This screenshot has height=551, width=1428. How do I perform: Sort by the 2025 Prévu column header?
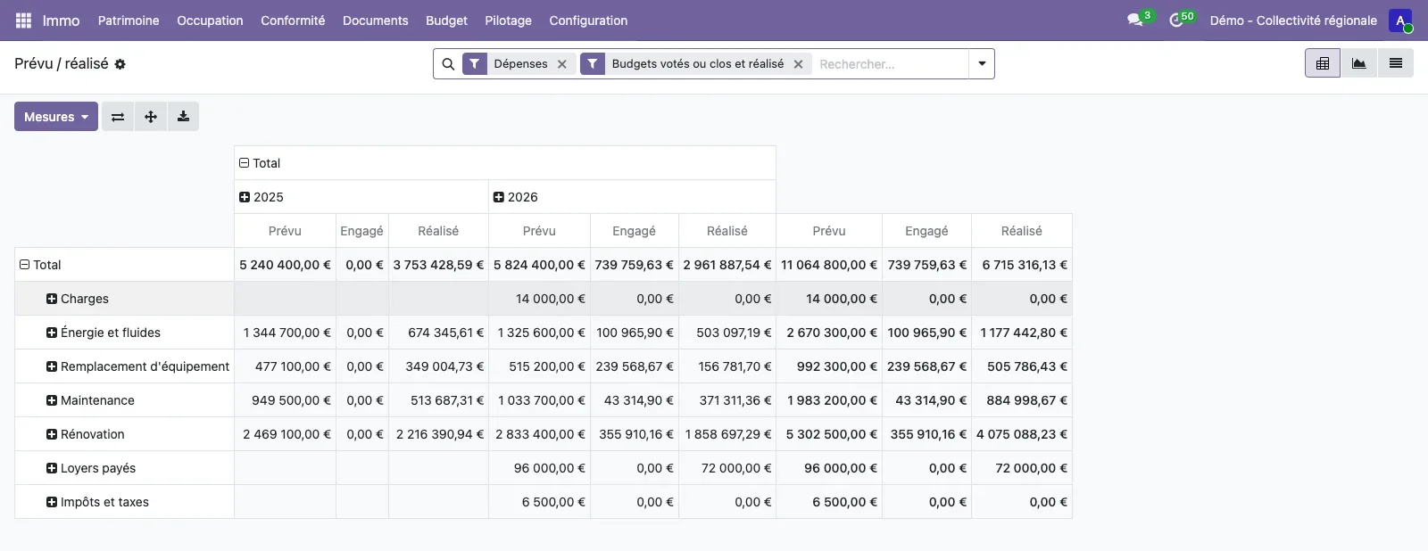point(285,231)
